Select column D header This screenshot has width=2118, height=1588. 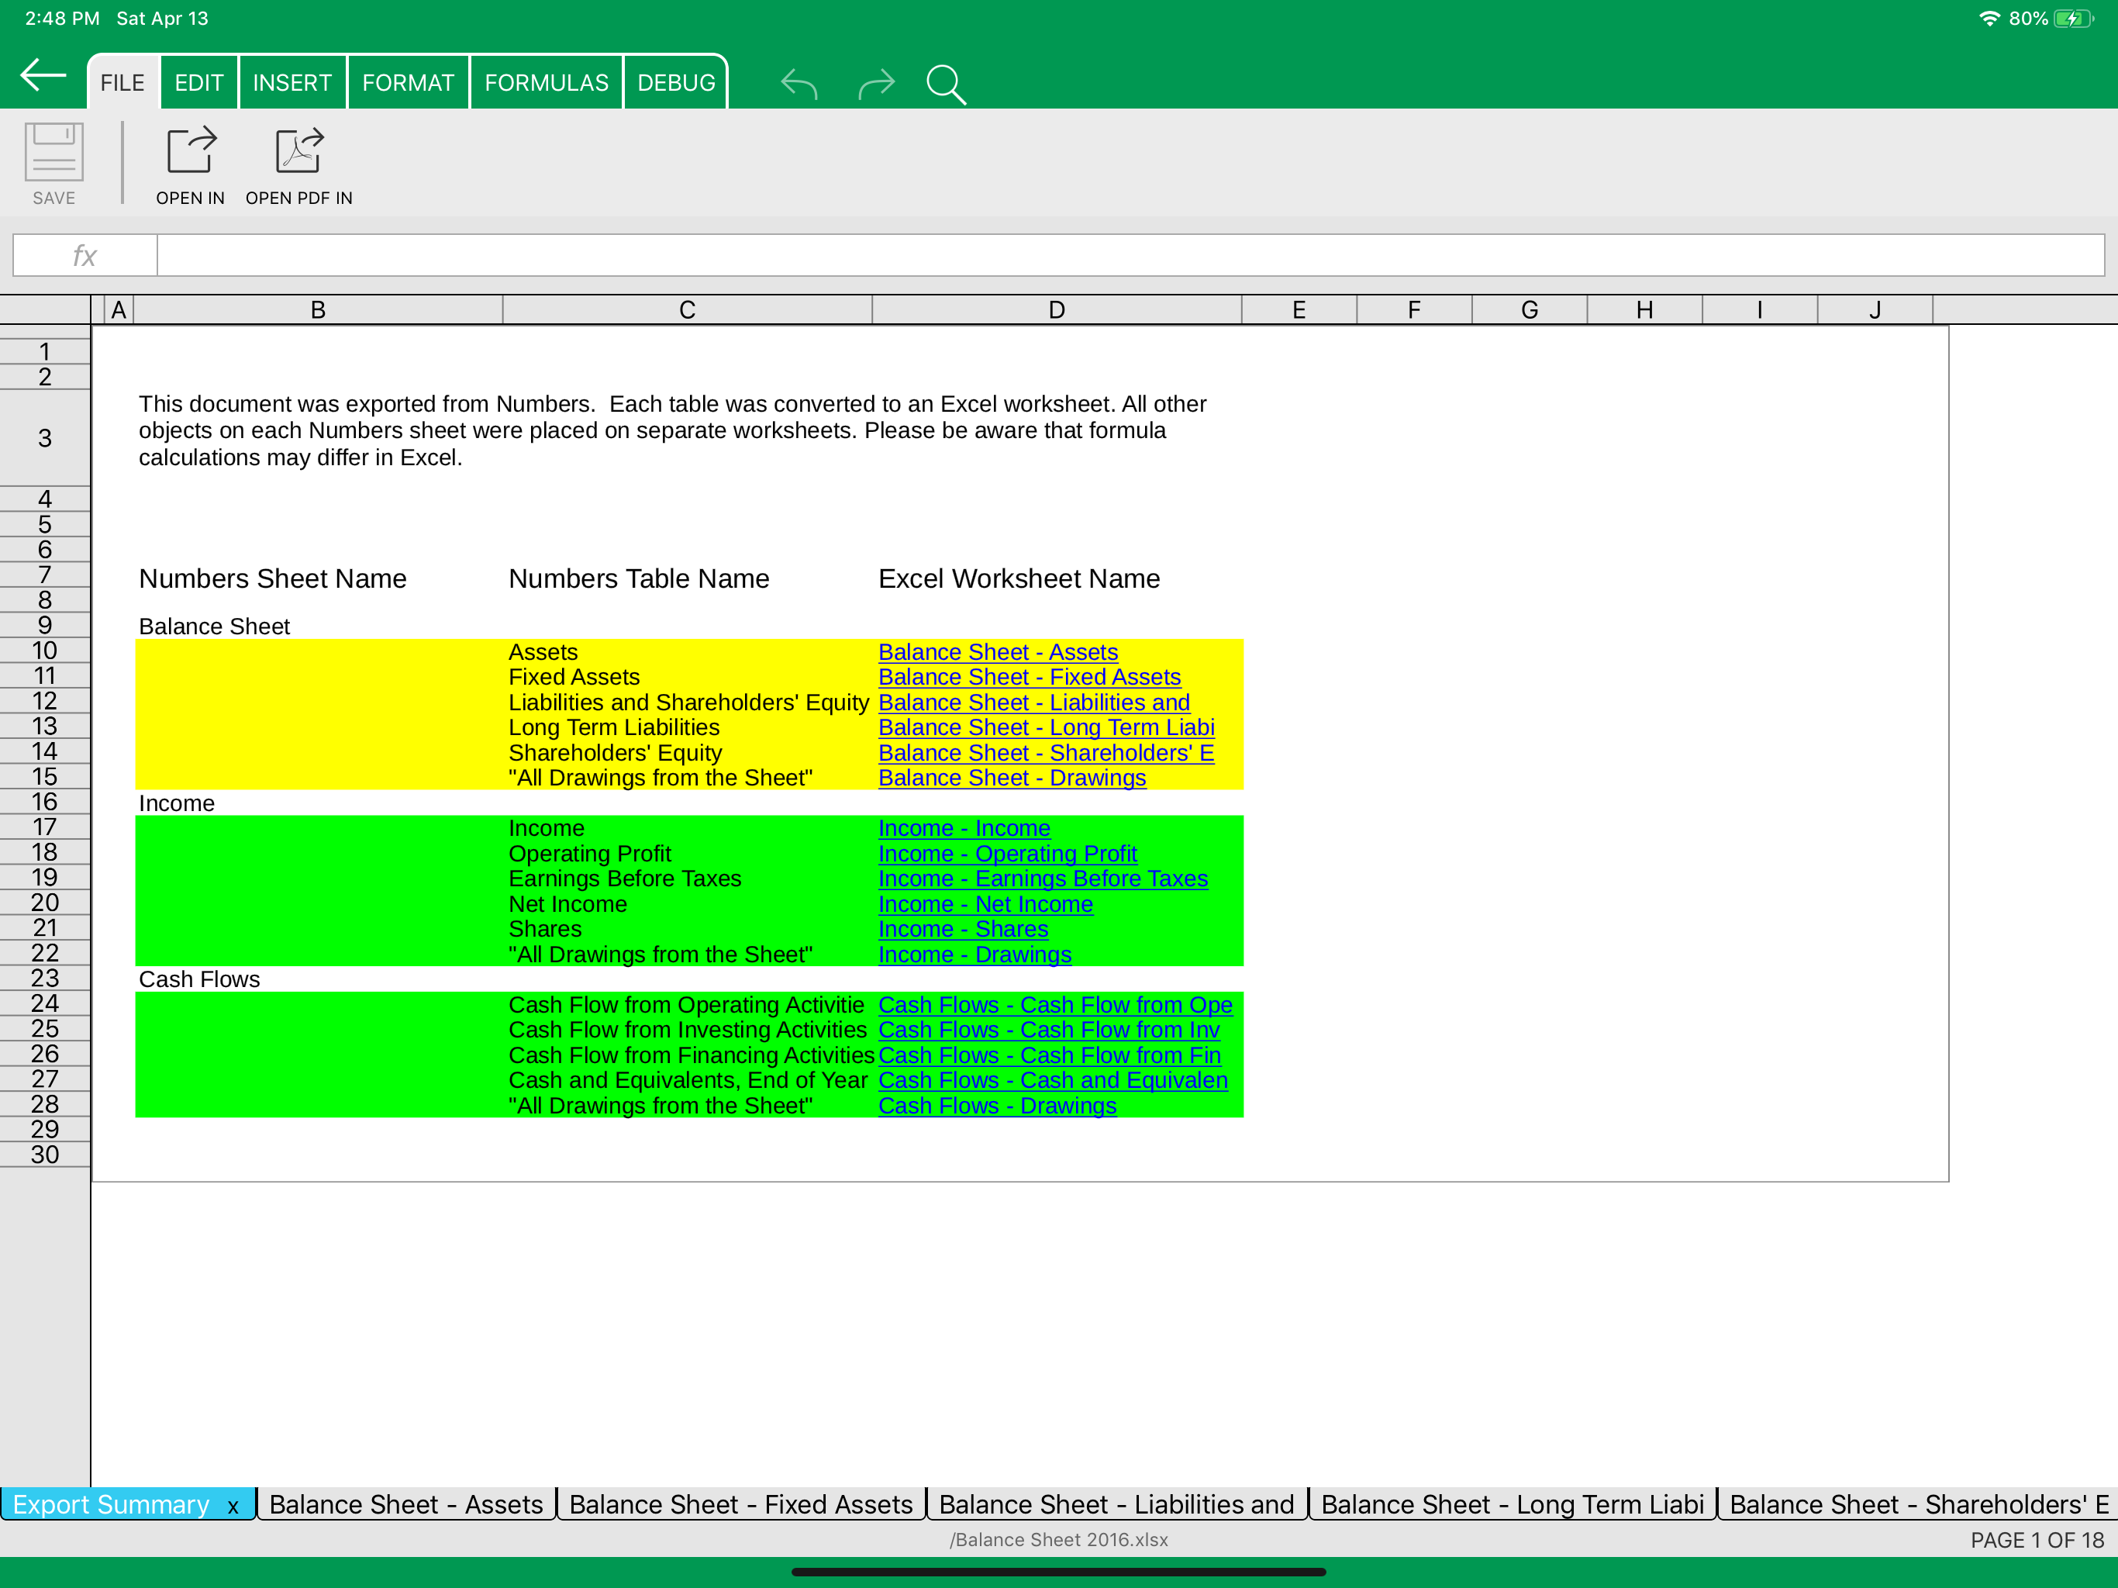pos(1057,310)
